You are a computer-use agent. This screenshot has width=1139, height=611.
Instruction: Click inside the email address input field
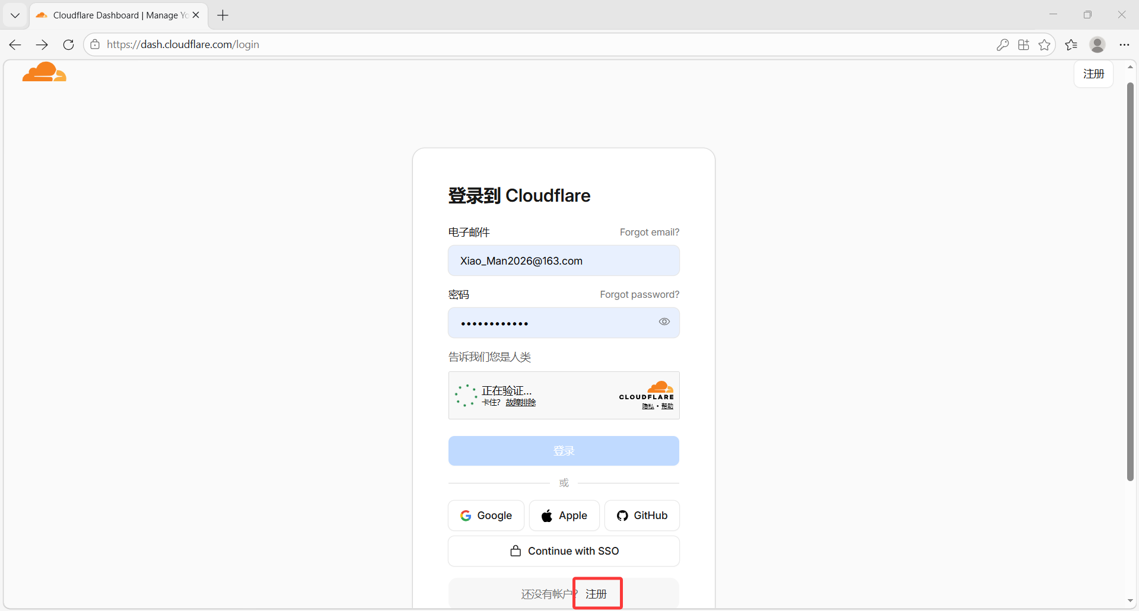564,260
